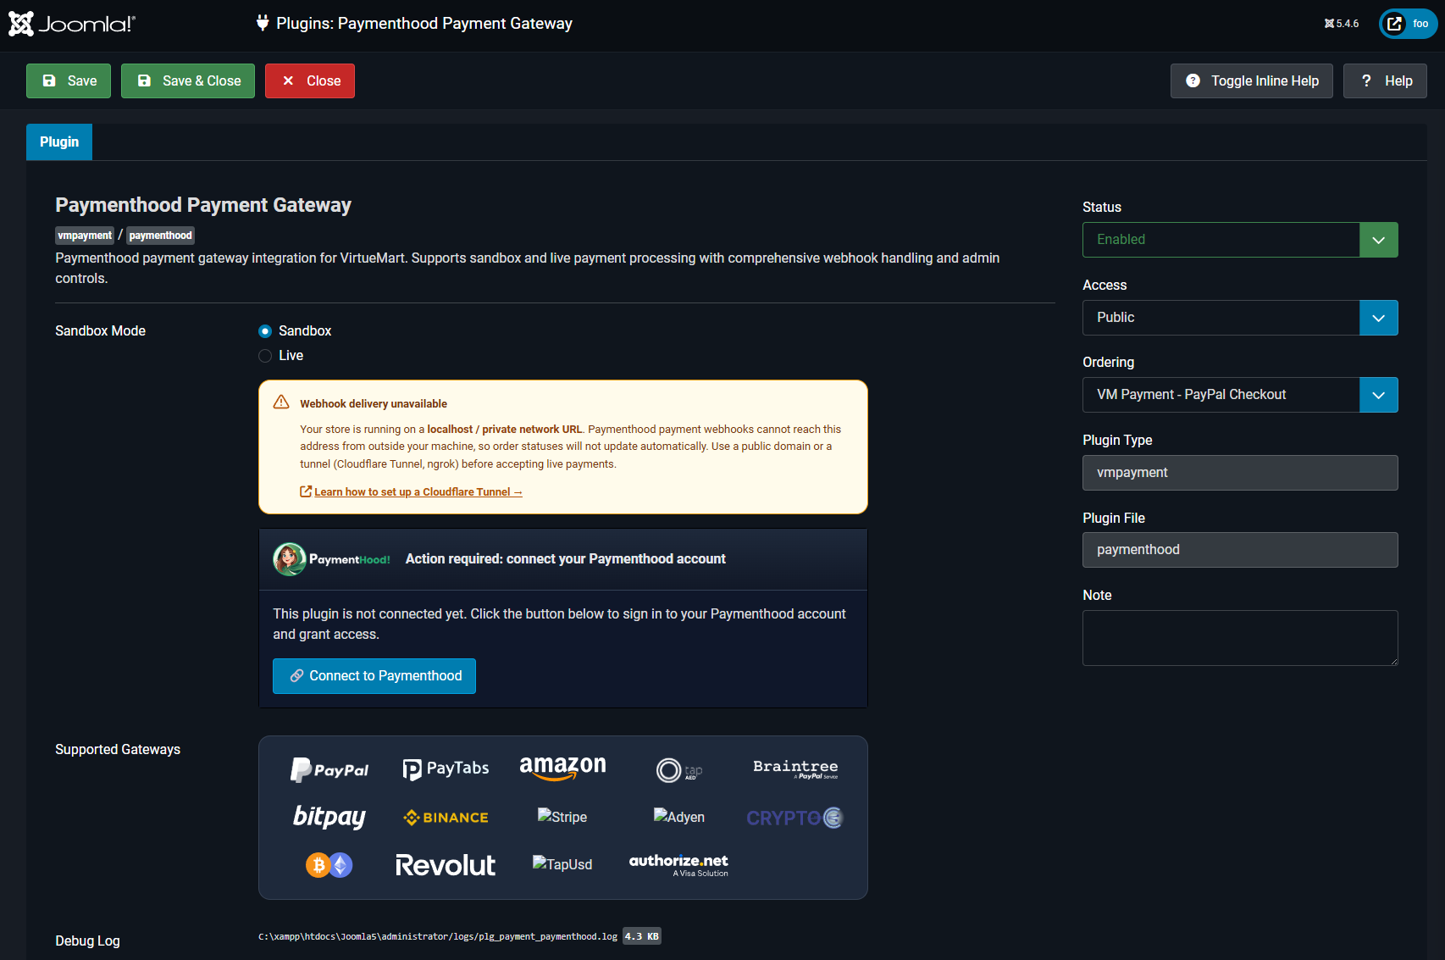Click the 4.3 KB log size badge
This screenshot has width=1445, height=960.
[642, 936]
